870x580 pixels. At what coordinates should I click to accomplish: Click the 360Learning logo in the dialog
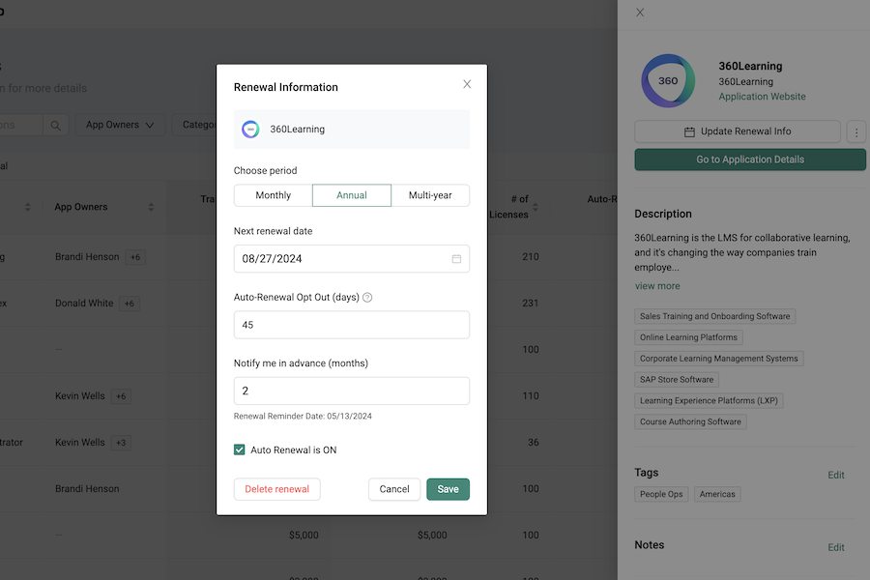coord(250,130)
